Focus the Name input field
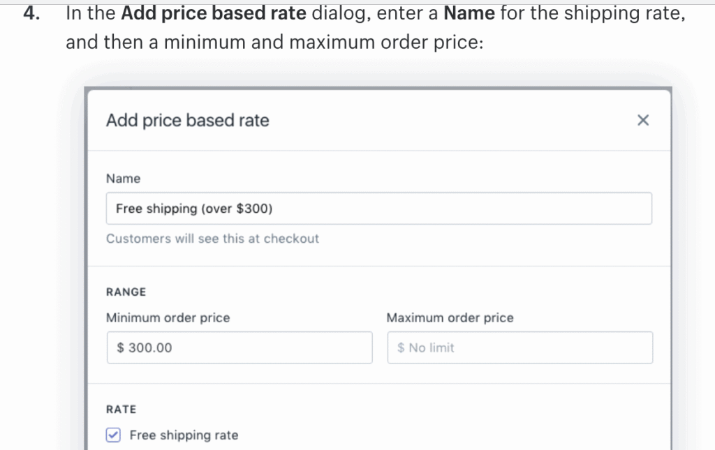The image size is (715, 450). [378, 209]
